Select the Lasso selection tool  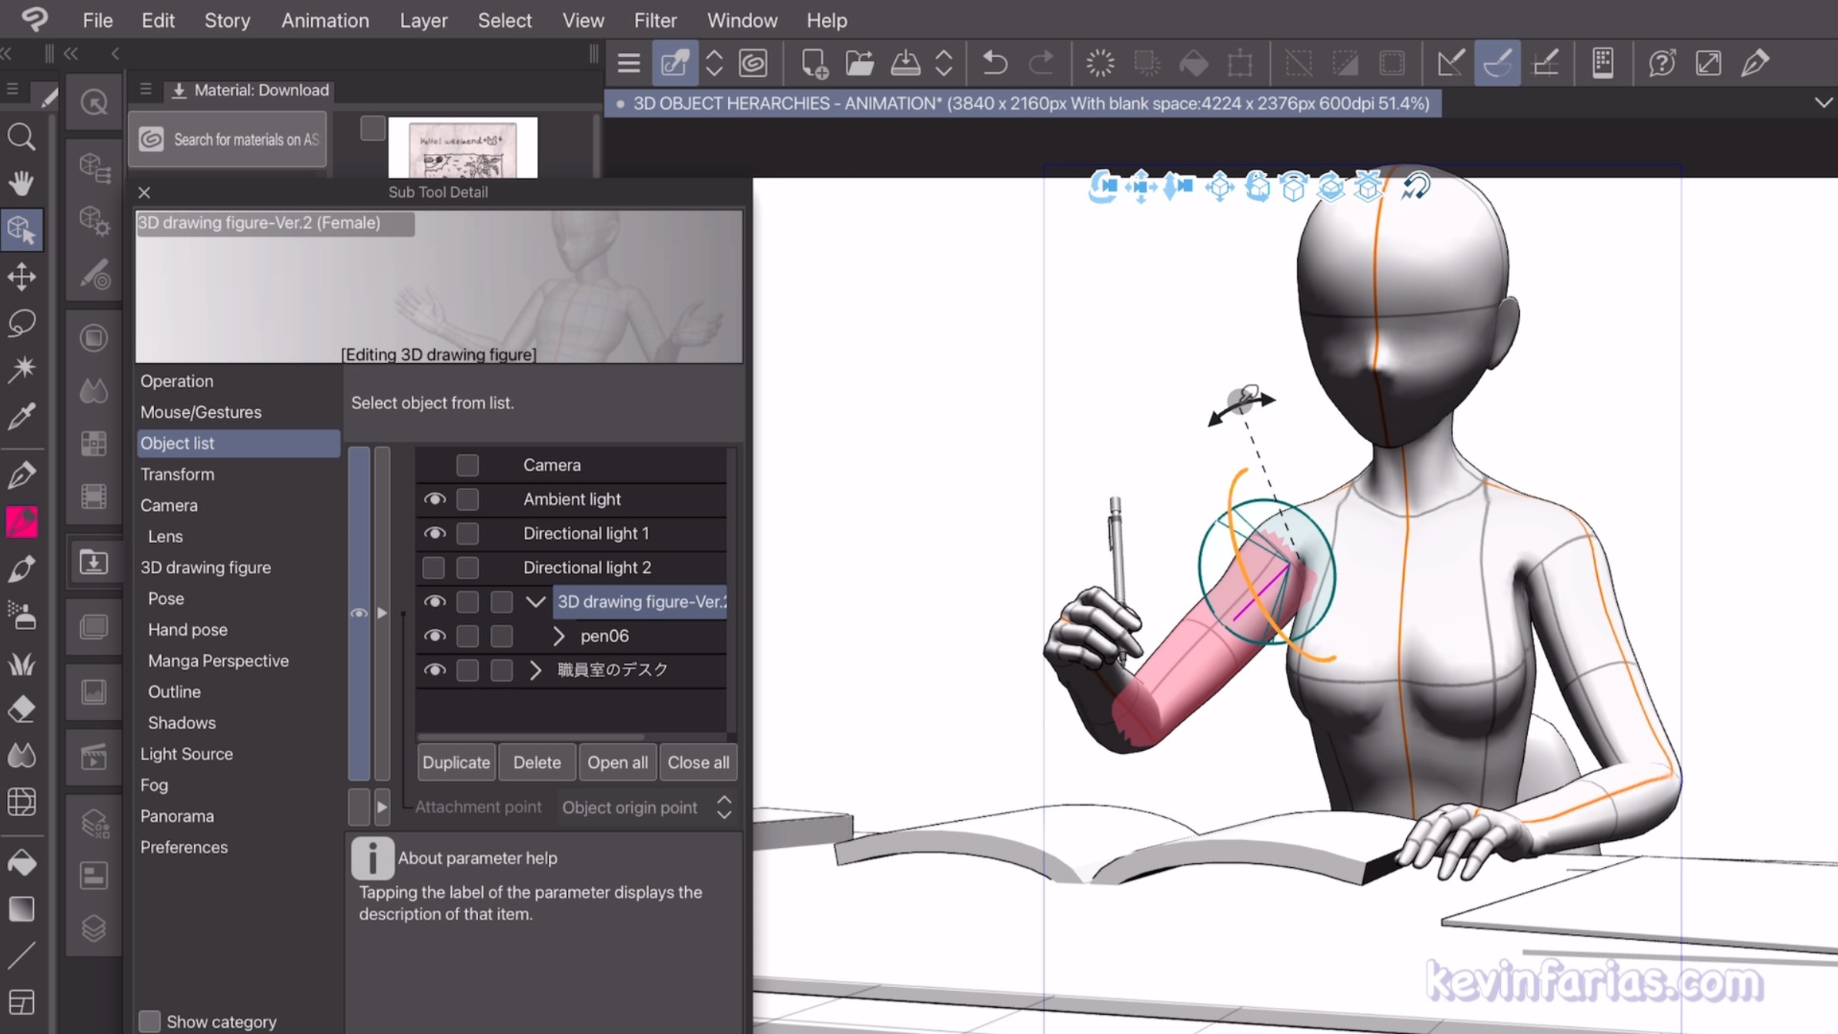pyautogui.click(x=22, y=322)
